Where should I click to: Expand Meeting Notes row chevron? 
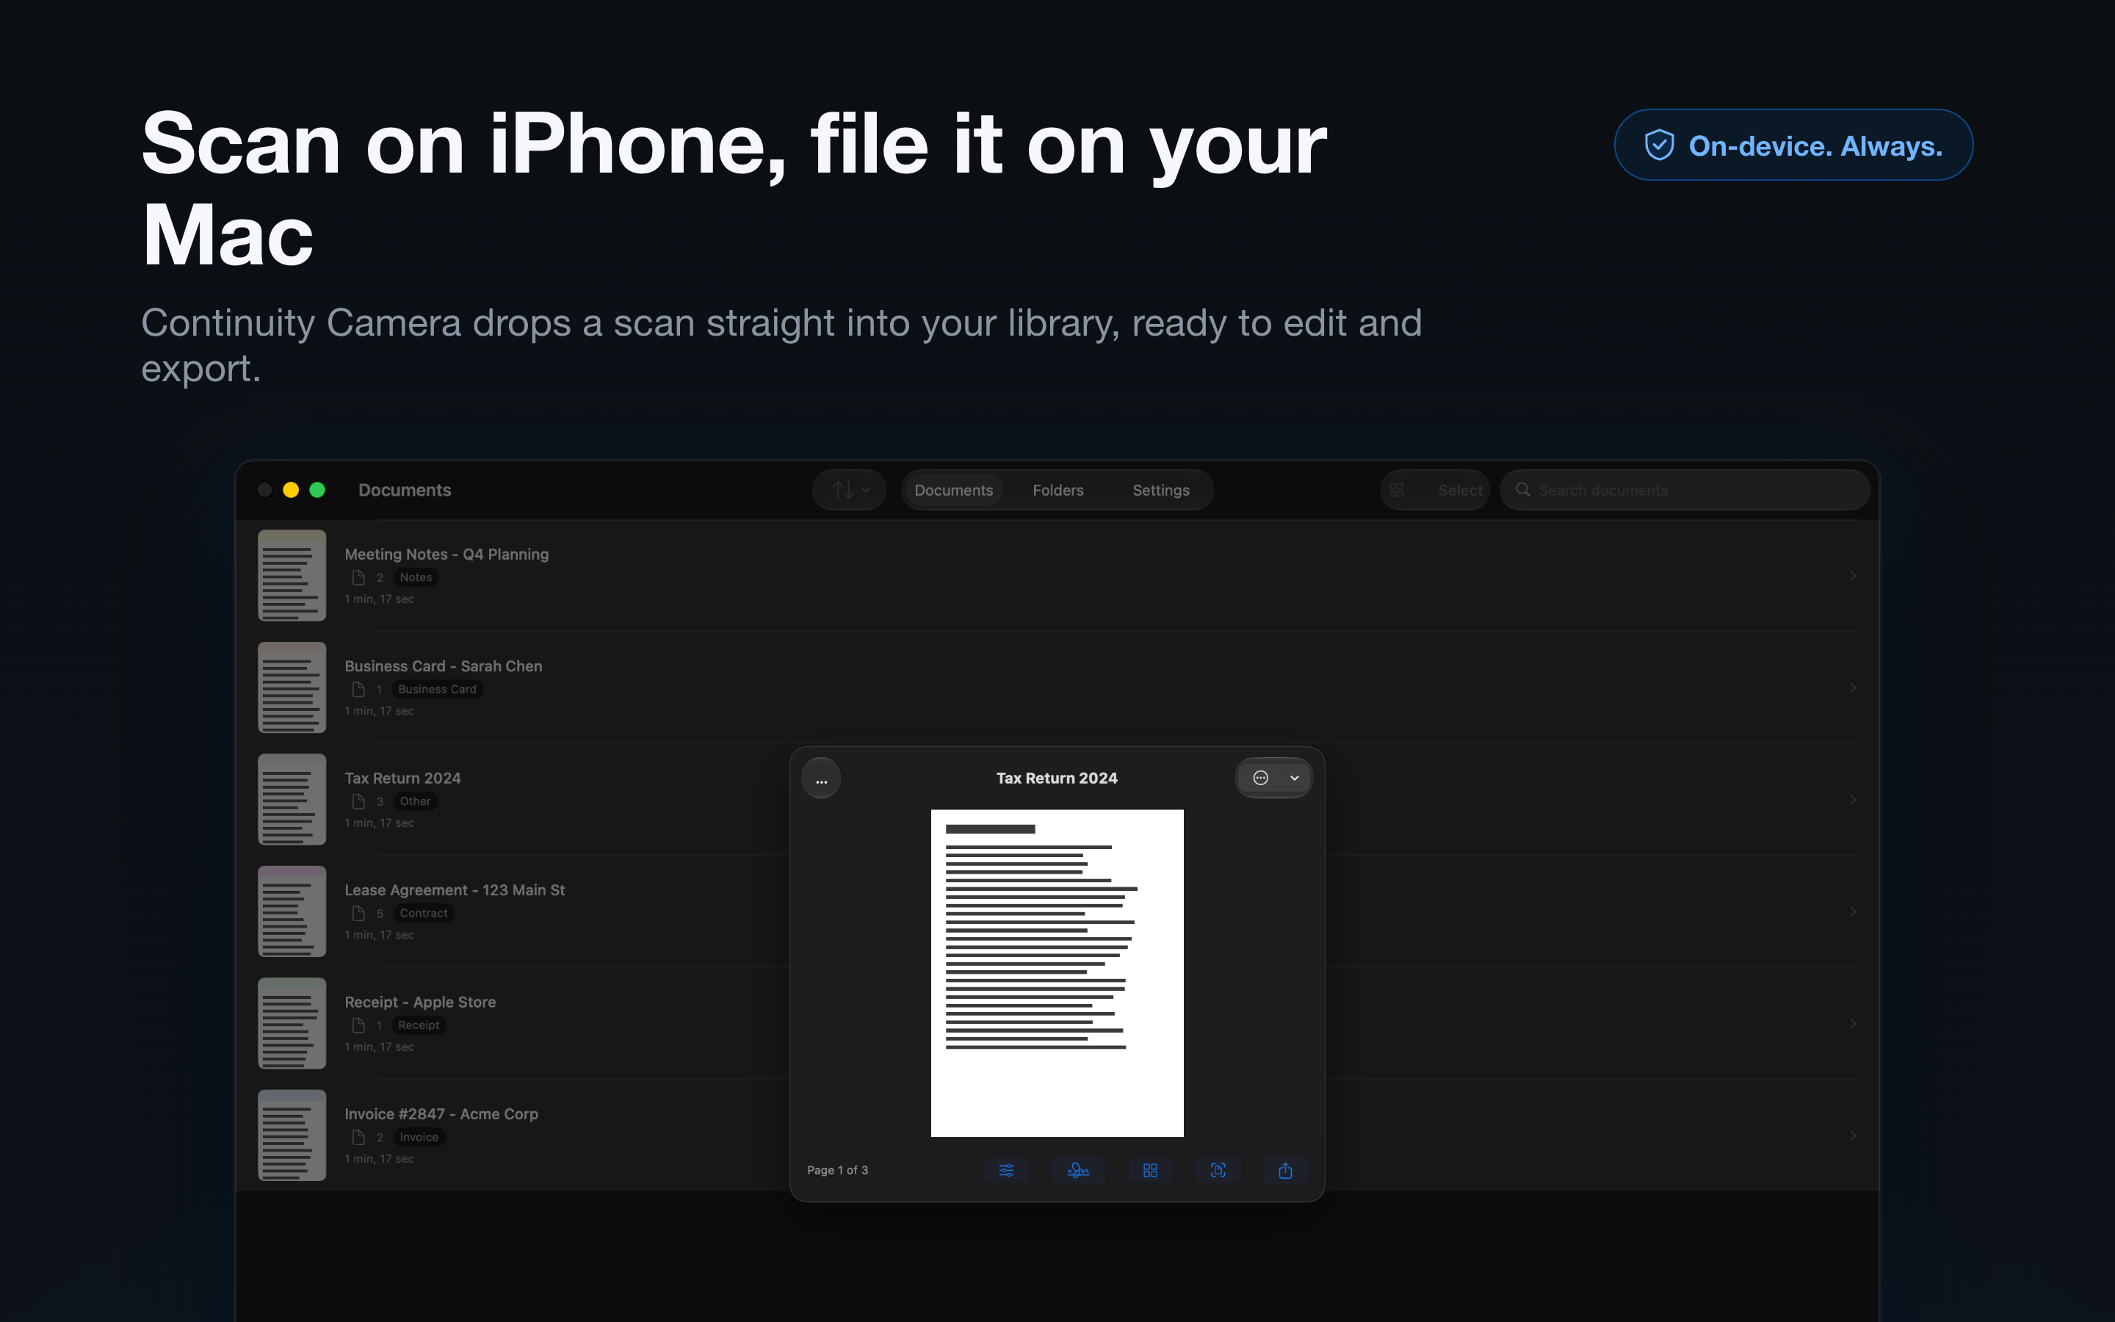tap(1852, 575)
